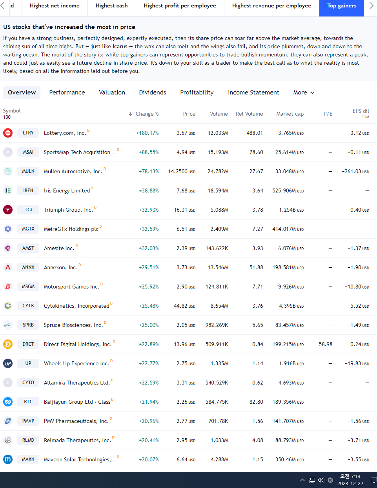The width and height of the screenshot is (377, 488).
Task: Click the Triumph Group logo icon
Action: tap(8, 210)
